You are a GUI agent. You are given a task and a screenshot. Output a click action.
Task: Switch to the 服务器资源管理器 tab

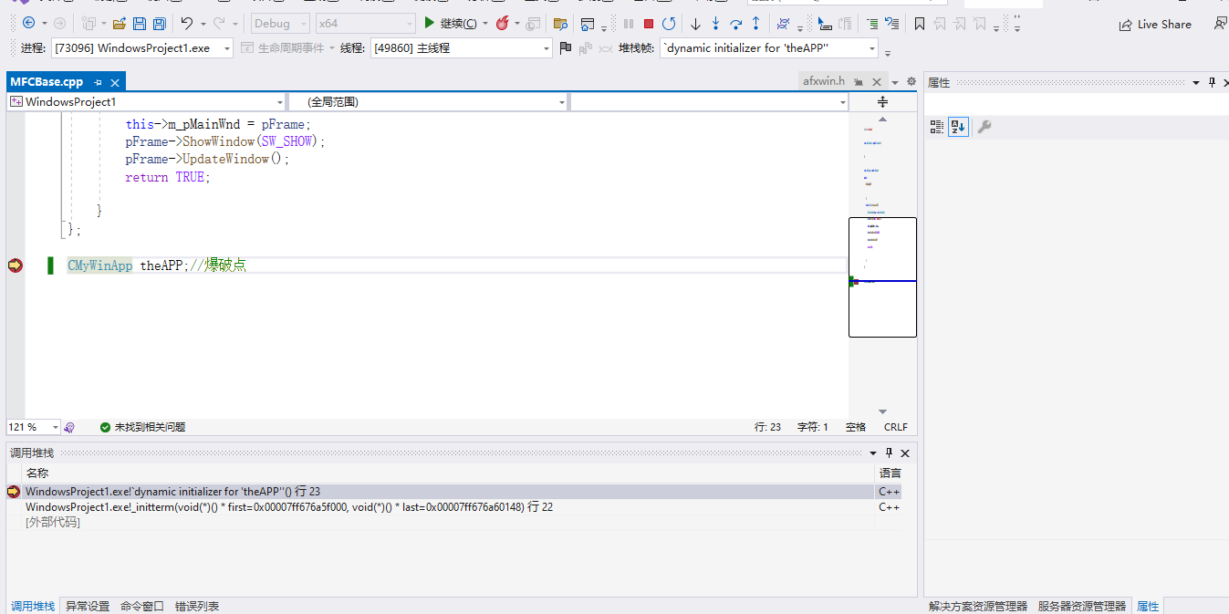point(1081,606)
